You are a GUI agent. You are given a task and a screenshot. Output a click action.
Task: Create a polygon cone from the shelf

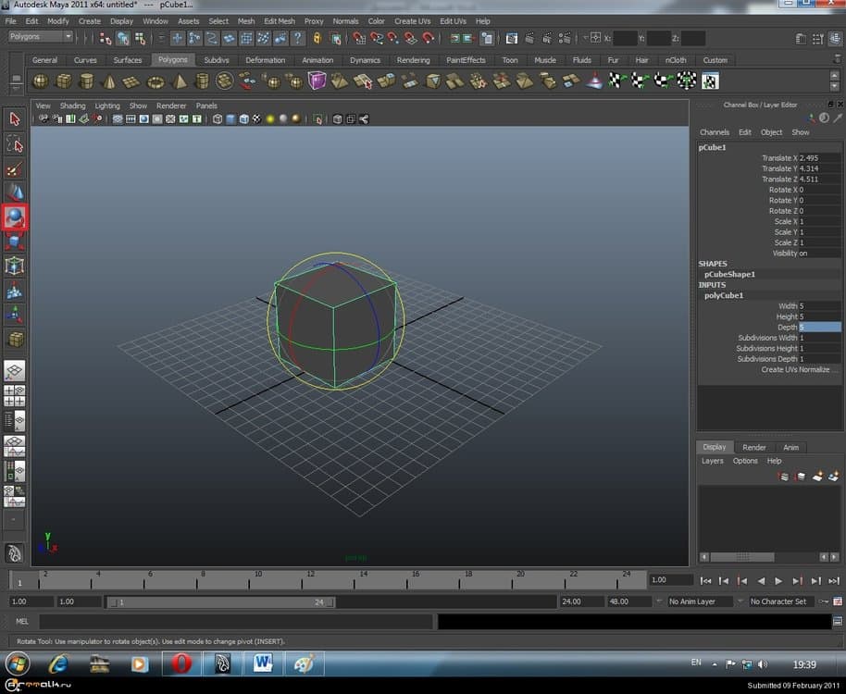(109, 81)
